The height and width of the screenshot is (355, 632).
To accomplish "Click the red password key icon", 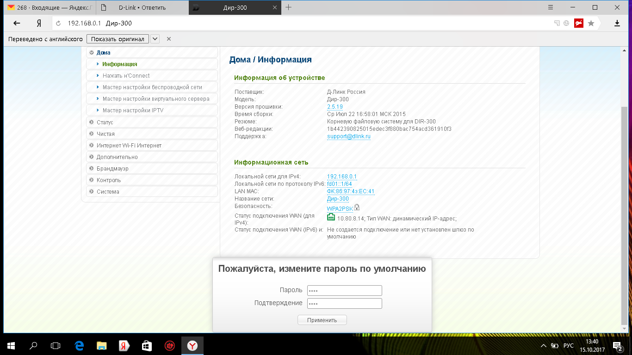I will click(x=578, y=23).
